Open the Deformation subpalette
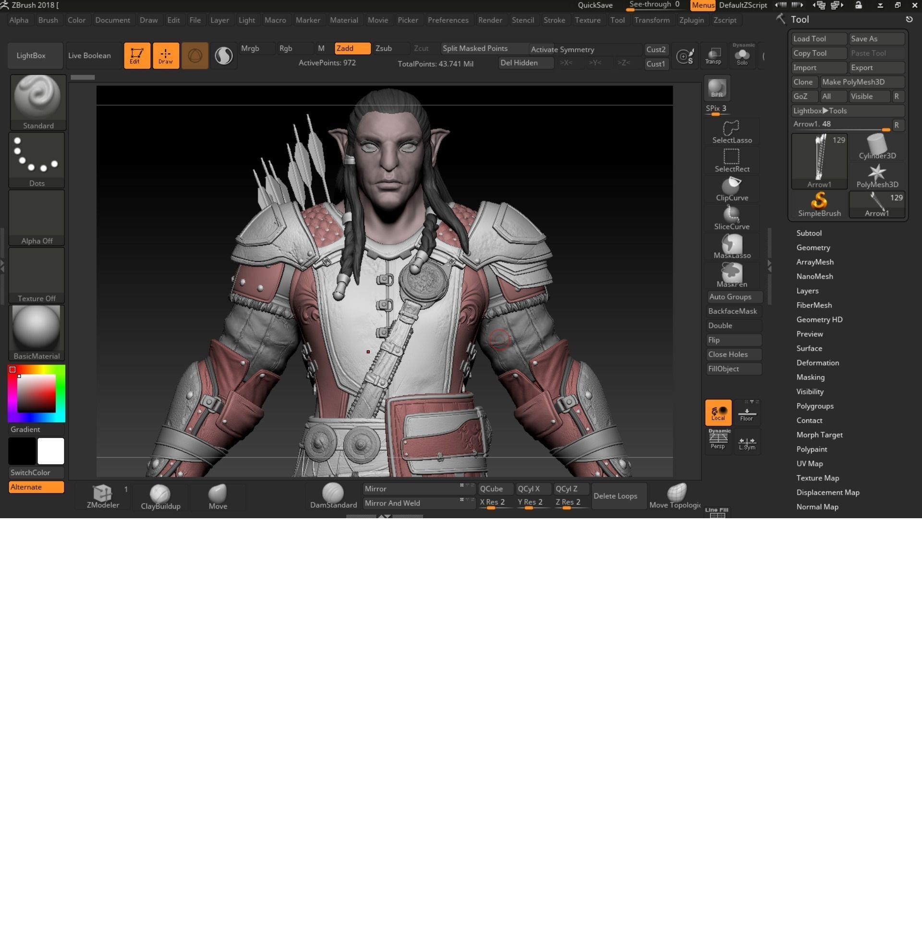 [817, 363]
